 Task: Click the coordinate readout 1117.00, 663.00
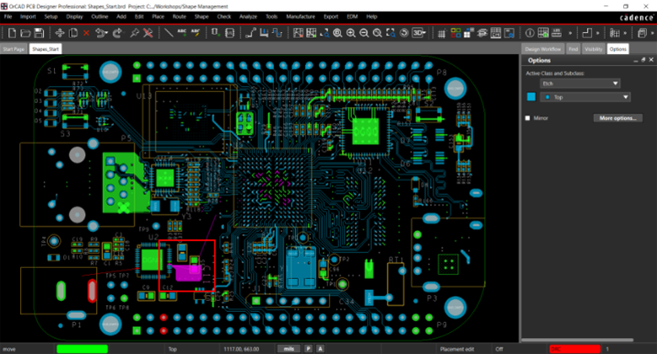(x=241, y=349)
